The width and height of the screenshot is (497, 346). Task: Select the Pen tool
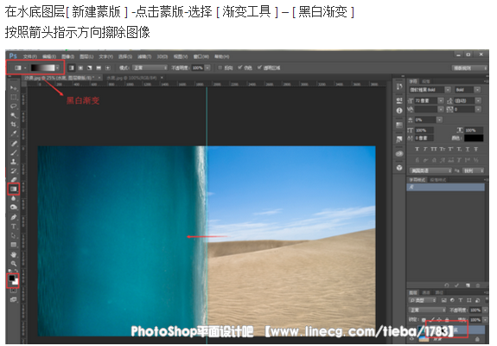pyautogui.click(x=13, y=217)
